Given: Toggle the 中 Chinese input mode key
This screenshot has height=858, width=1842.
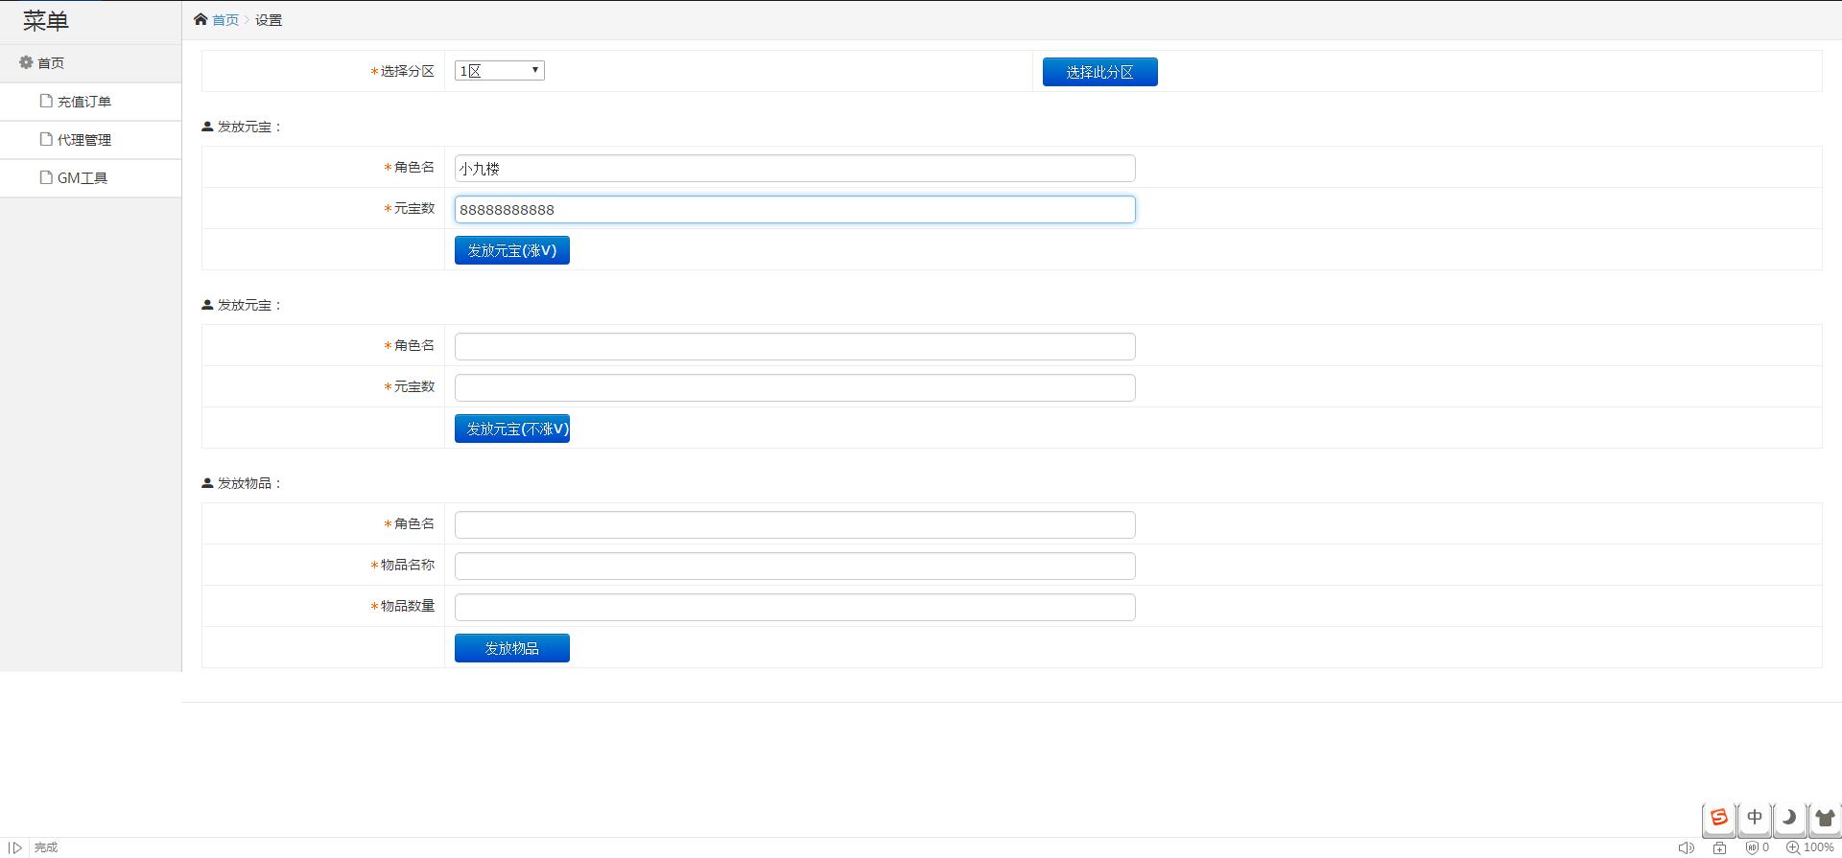Looking at the screenshot, I should pos(1754,818).
